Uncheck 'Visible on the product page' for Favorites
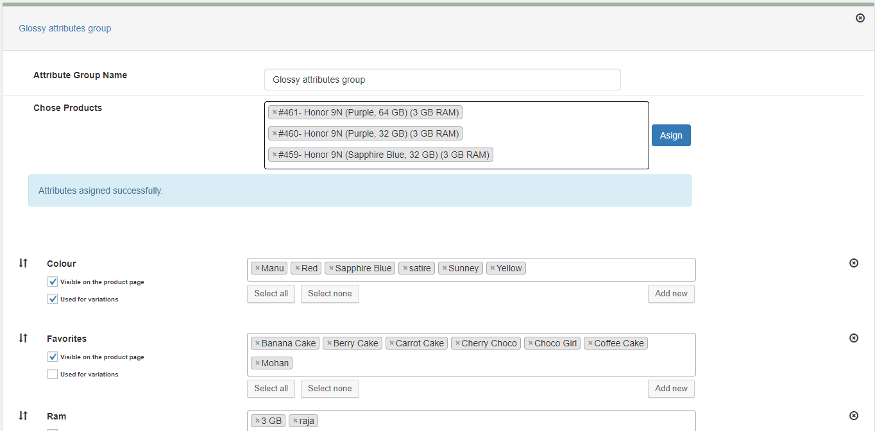Image resolution: width=875 pixels, height=431 pixels. 52,357
